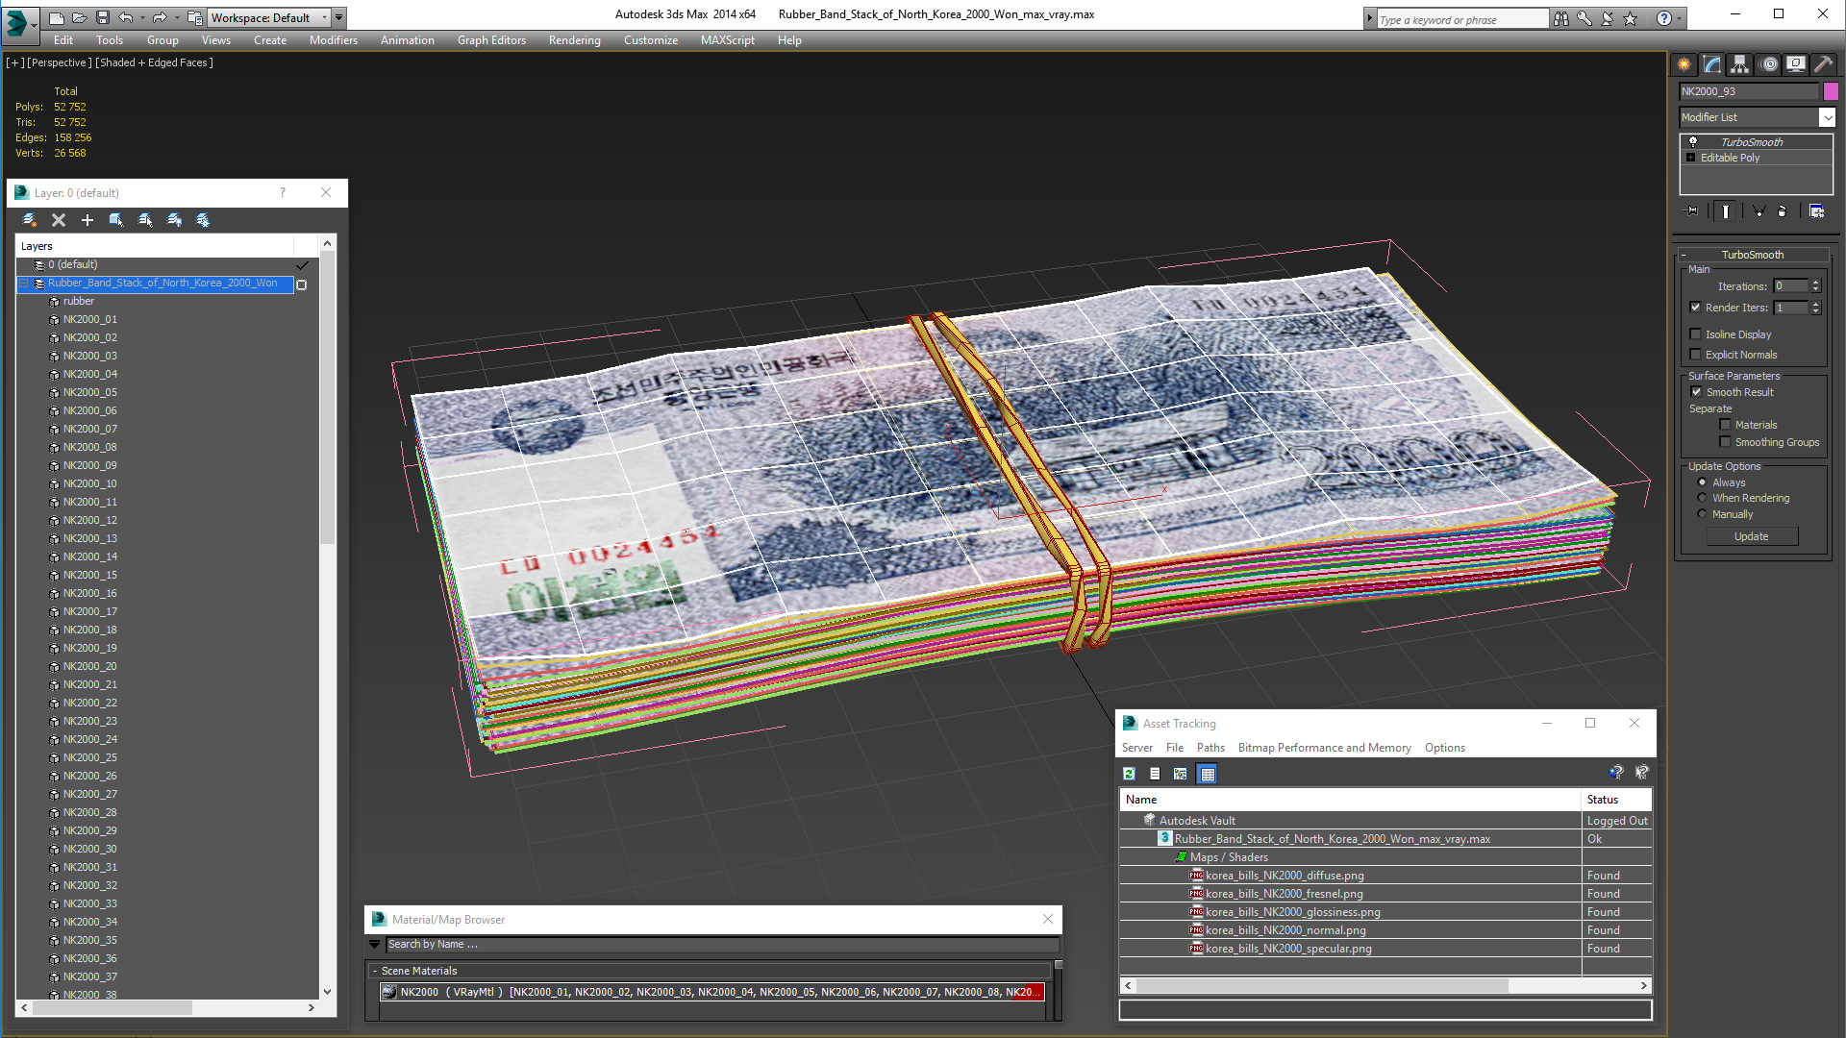Click the Pin Stack icon below modifier stack
This screenshot has height=1038, width=1846.
coord(1692,211)
